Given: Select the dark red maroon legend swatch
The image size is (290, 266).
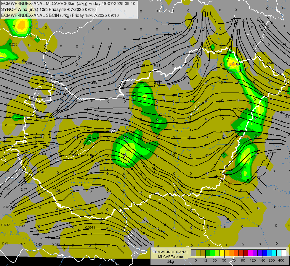Looking at the screenshot, I should pos(246,253).
